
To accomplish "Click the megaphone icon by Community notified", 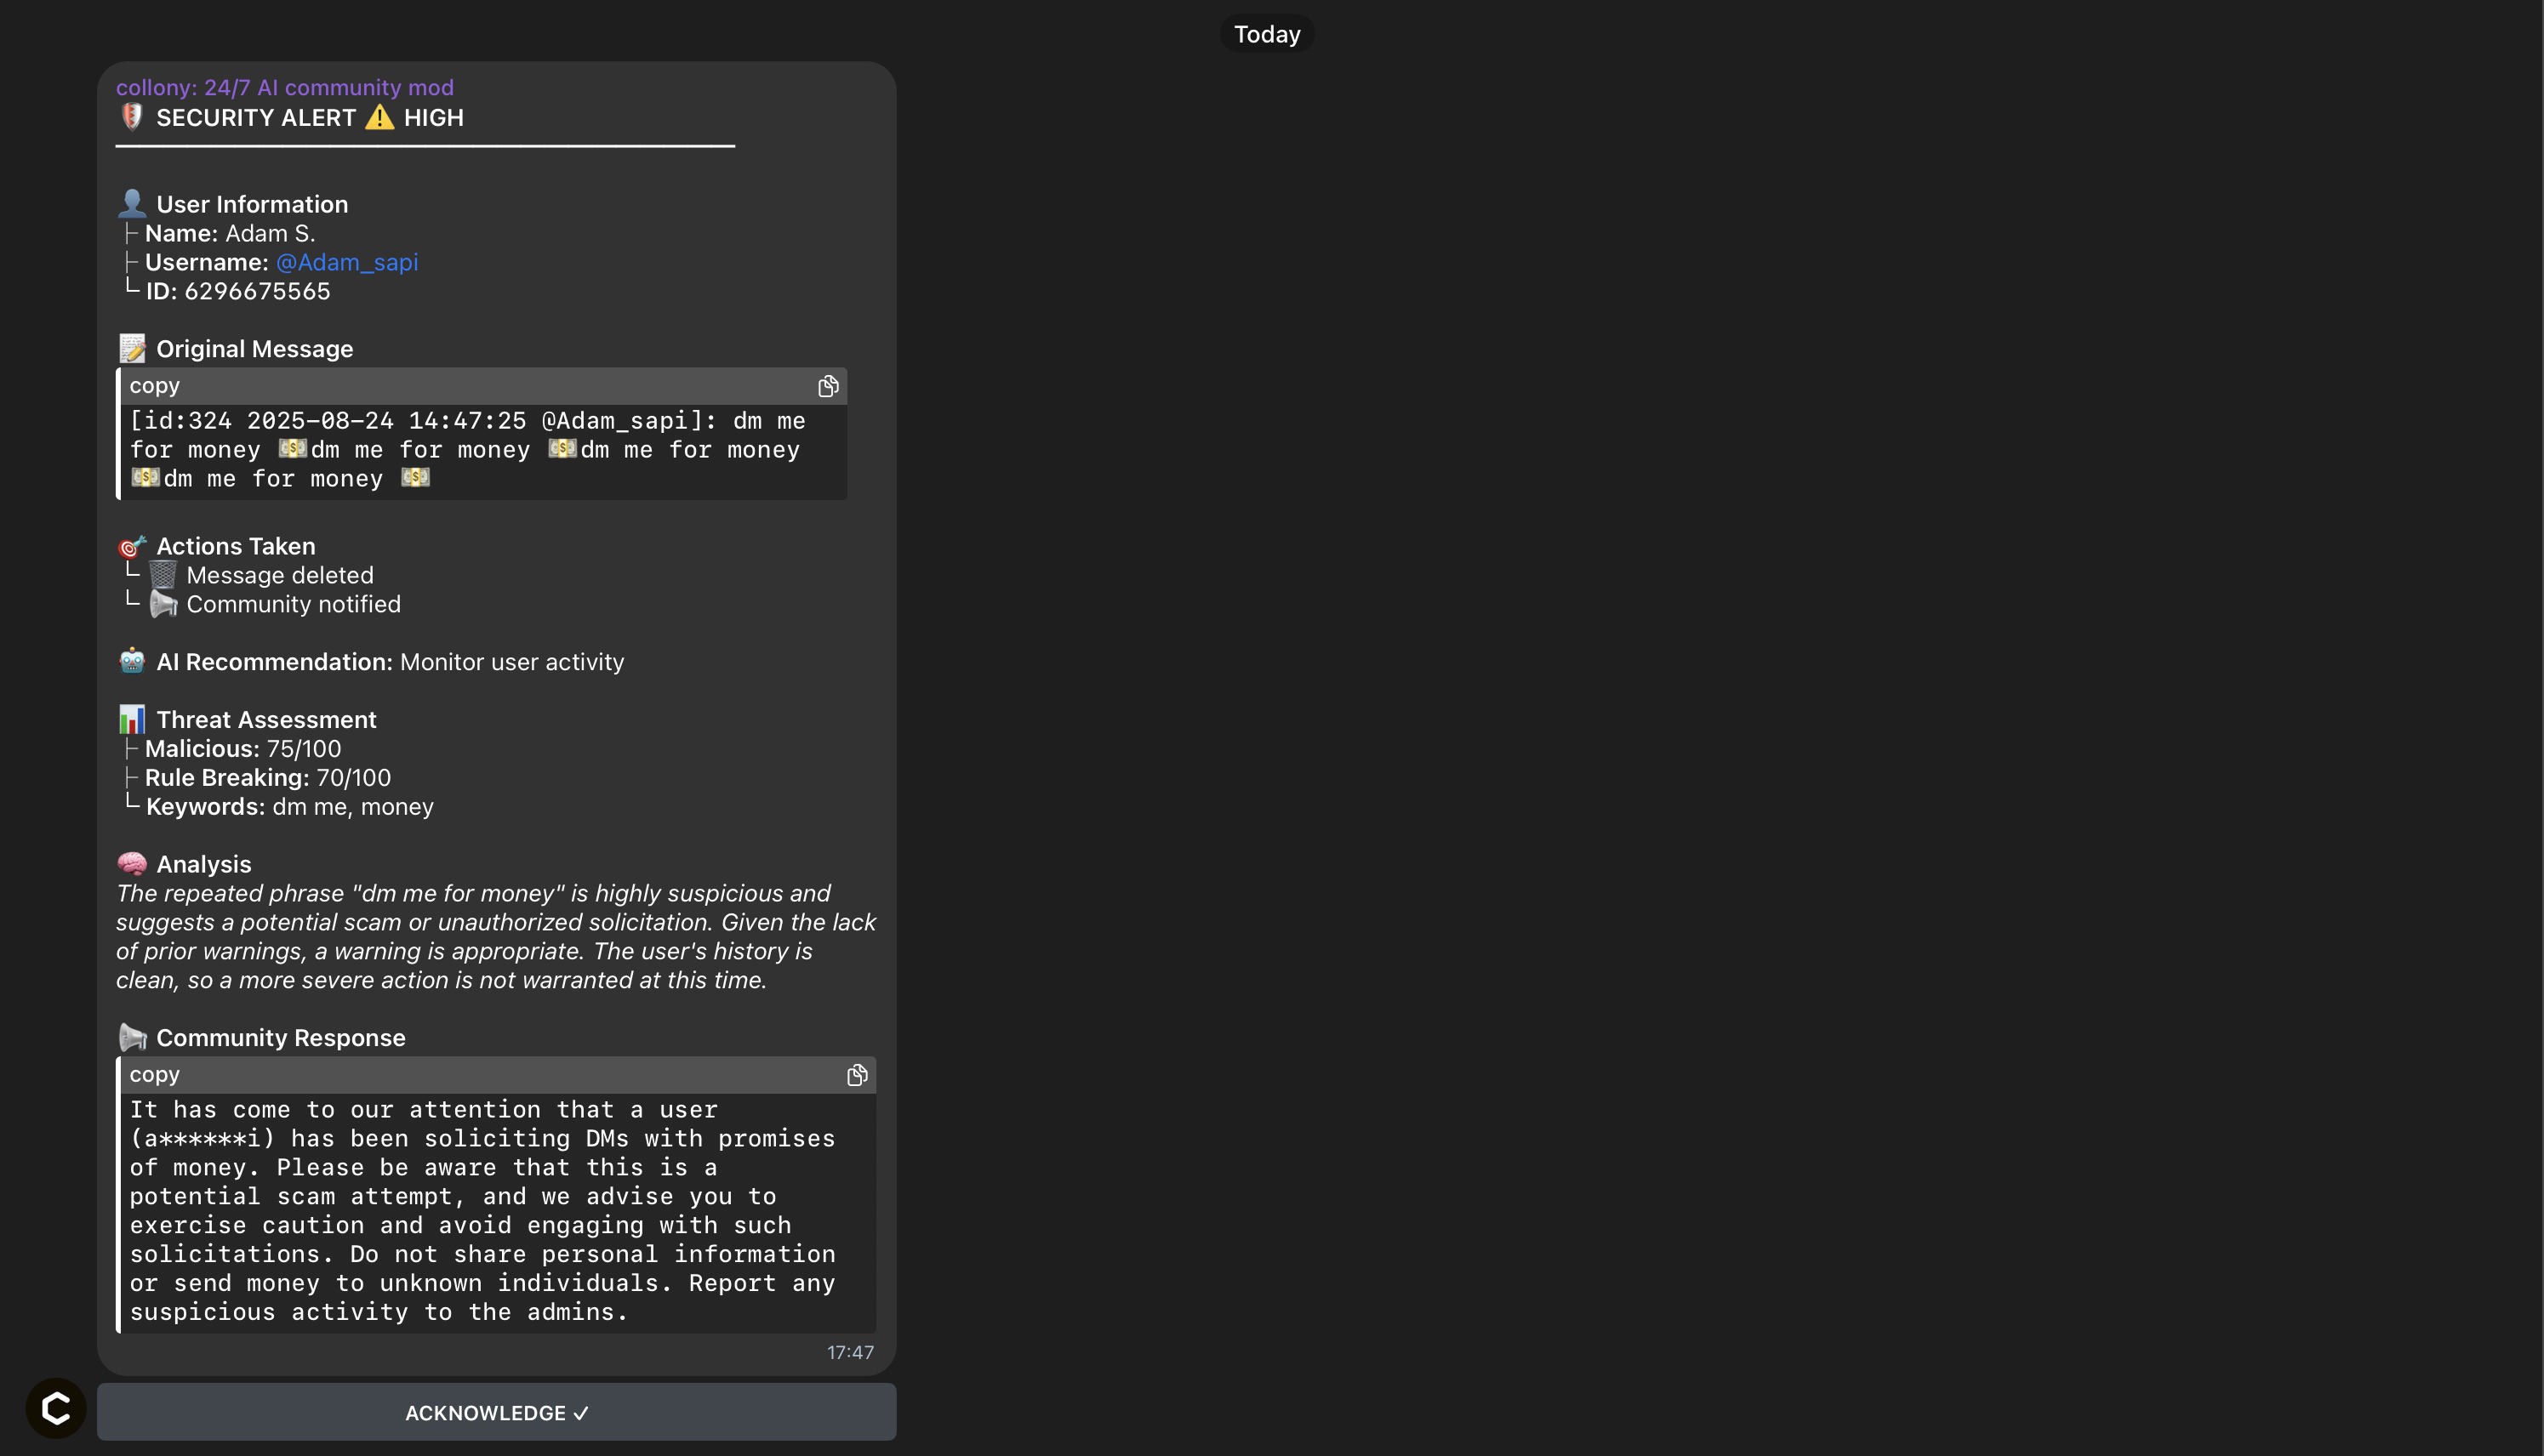I will tap(163, 604).
